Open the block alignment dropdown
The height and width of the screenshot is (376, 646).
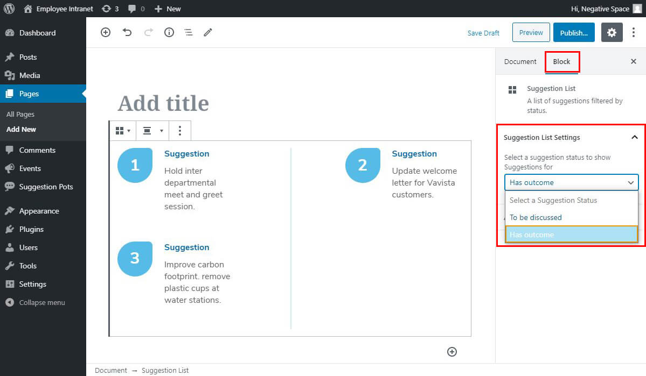click(x=152, y=131)
